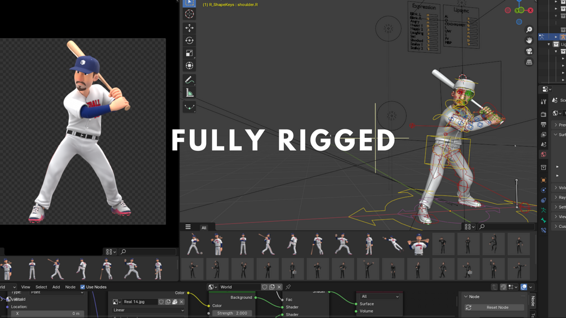
Task: Choose the Scale tool
Action: (x=189, y=53)
